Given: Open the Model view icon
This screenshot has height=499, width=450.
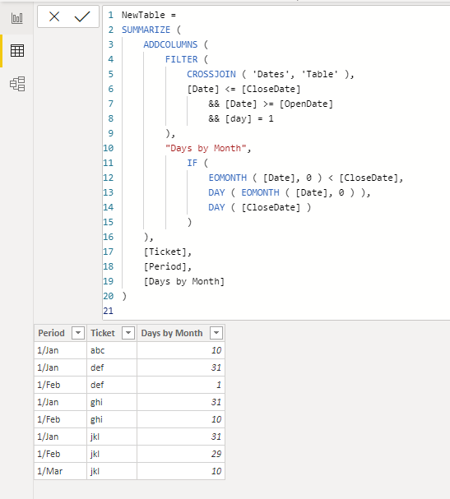Looking at the screenshot, I should click(x=17, y=84).
